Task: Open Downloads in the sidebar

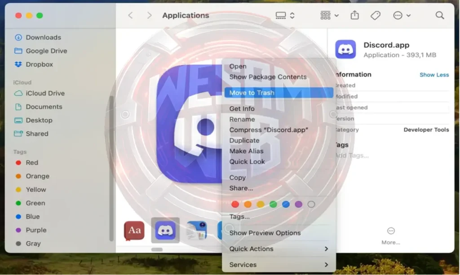Action: tap(38, 38)
